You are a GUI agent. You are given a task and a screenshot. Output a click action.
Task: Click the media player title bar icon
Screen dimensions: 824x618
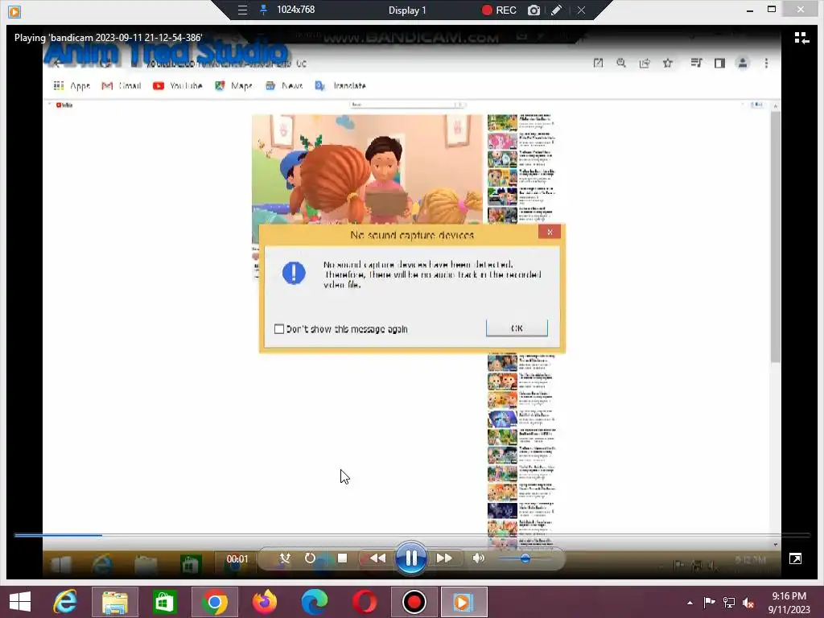coord(14,11)
